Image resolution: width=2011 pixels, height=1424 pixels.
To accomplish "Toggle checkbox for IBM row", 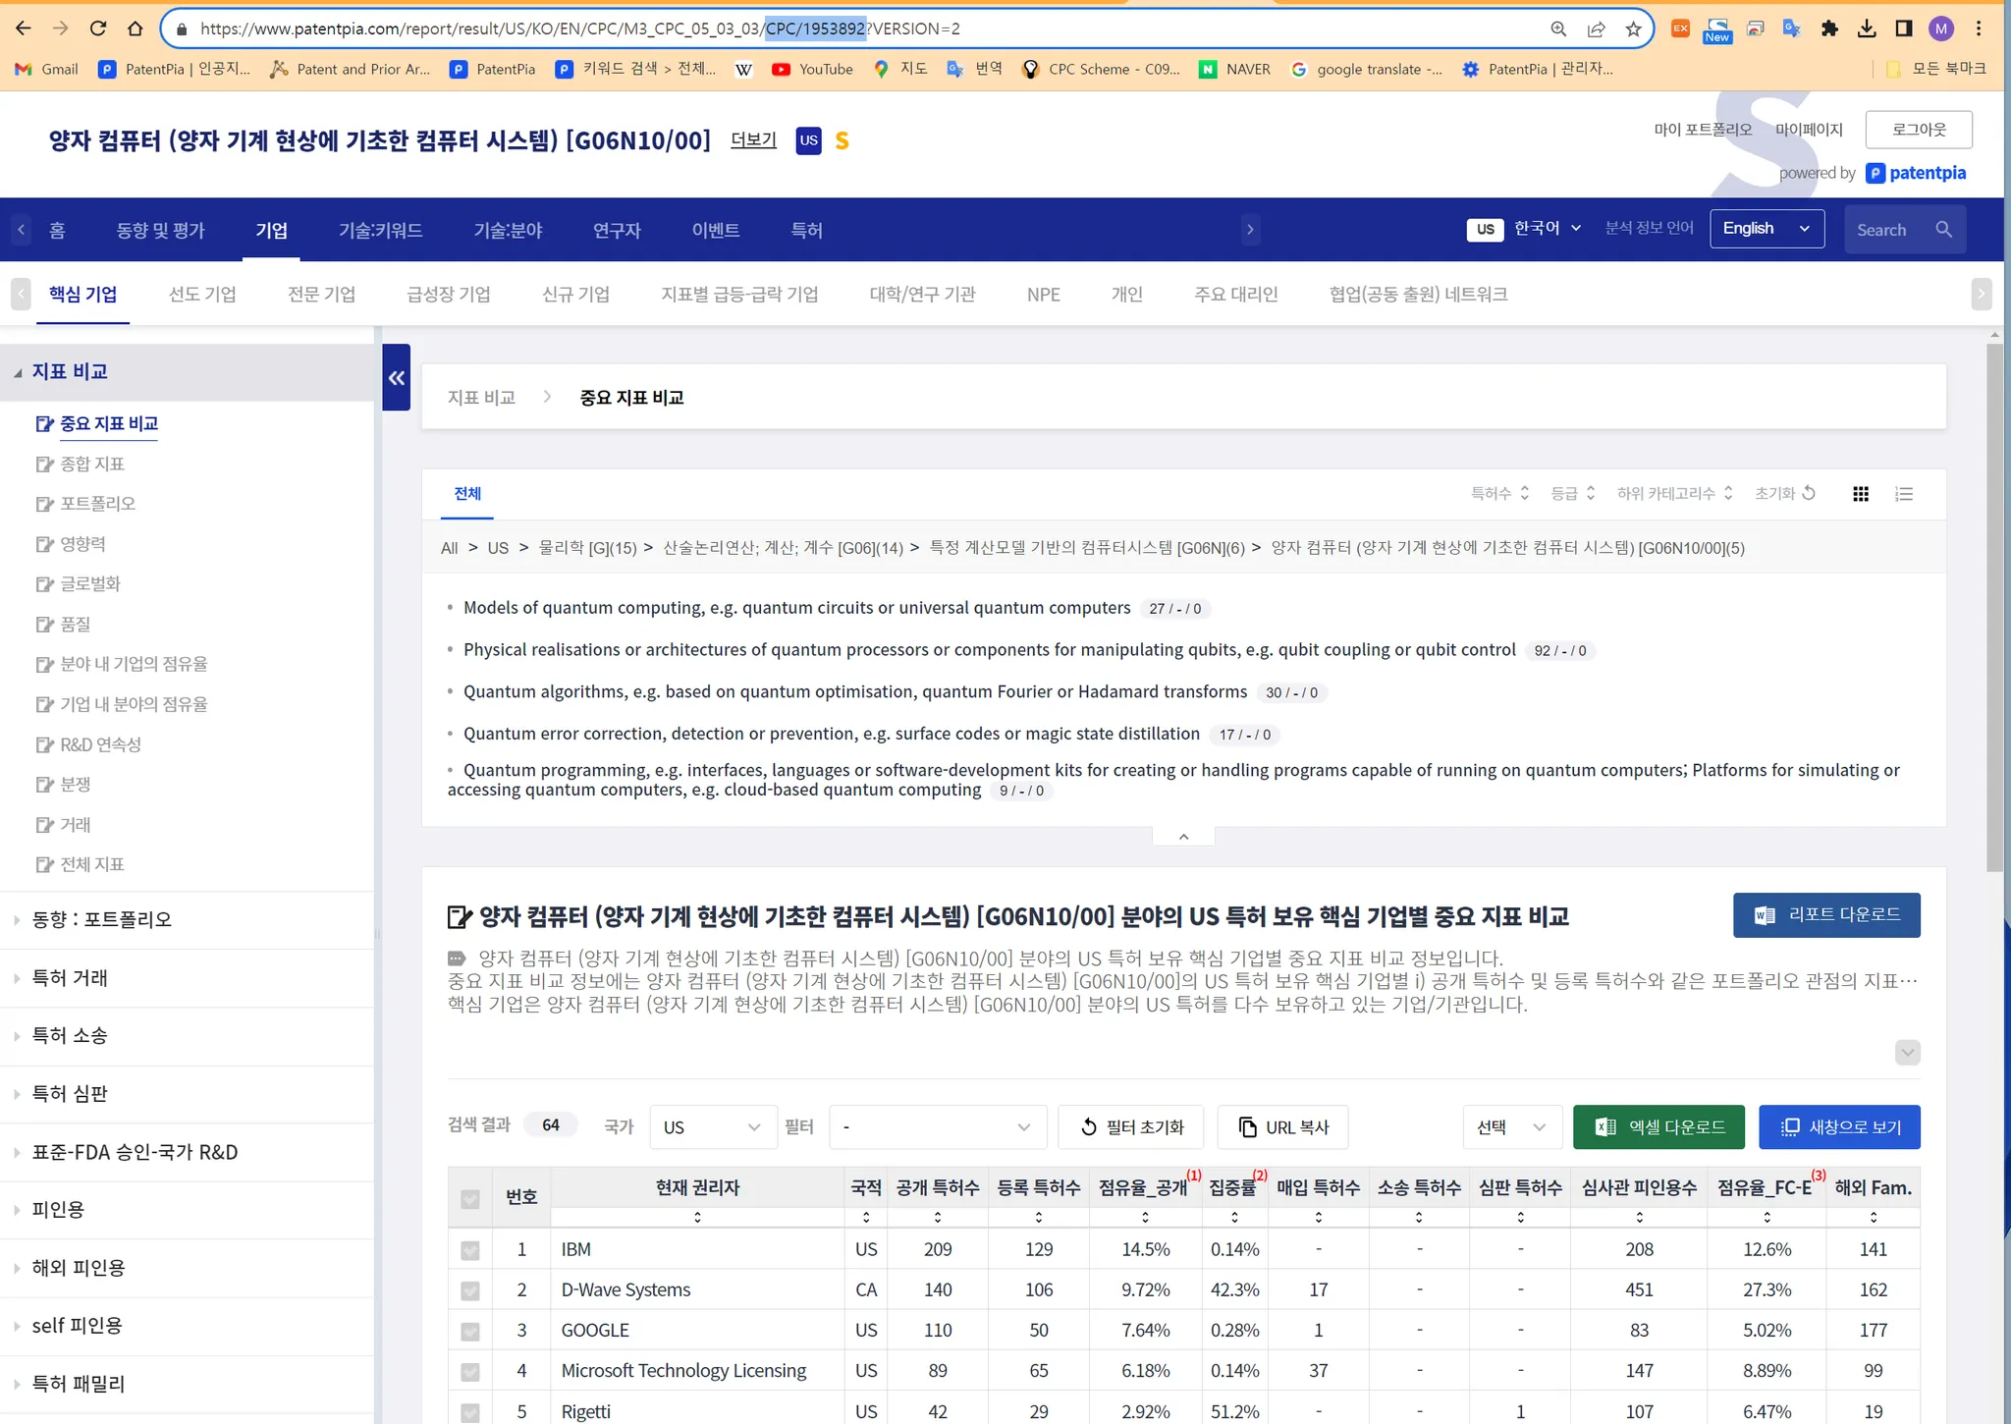I will coord(470,1250).
